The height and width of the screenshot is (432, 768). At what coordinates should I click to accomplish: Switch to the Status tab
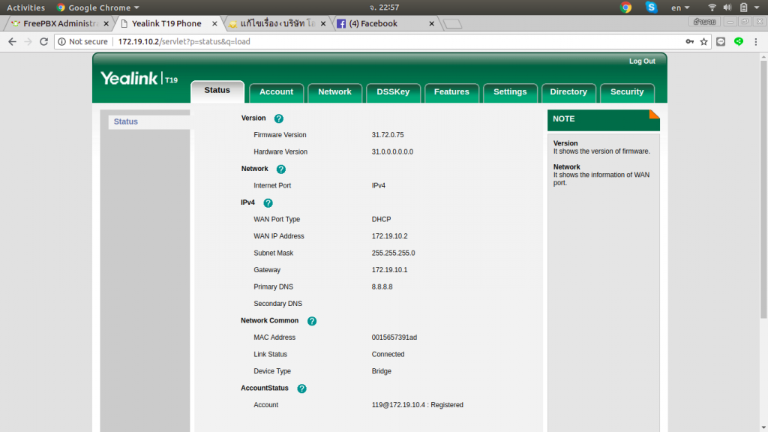[x=217, y=91]
